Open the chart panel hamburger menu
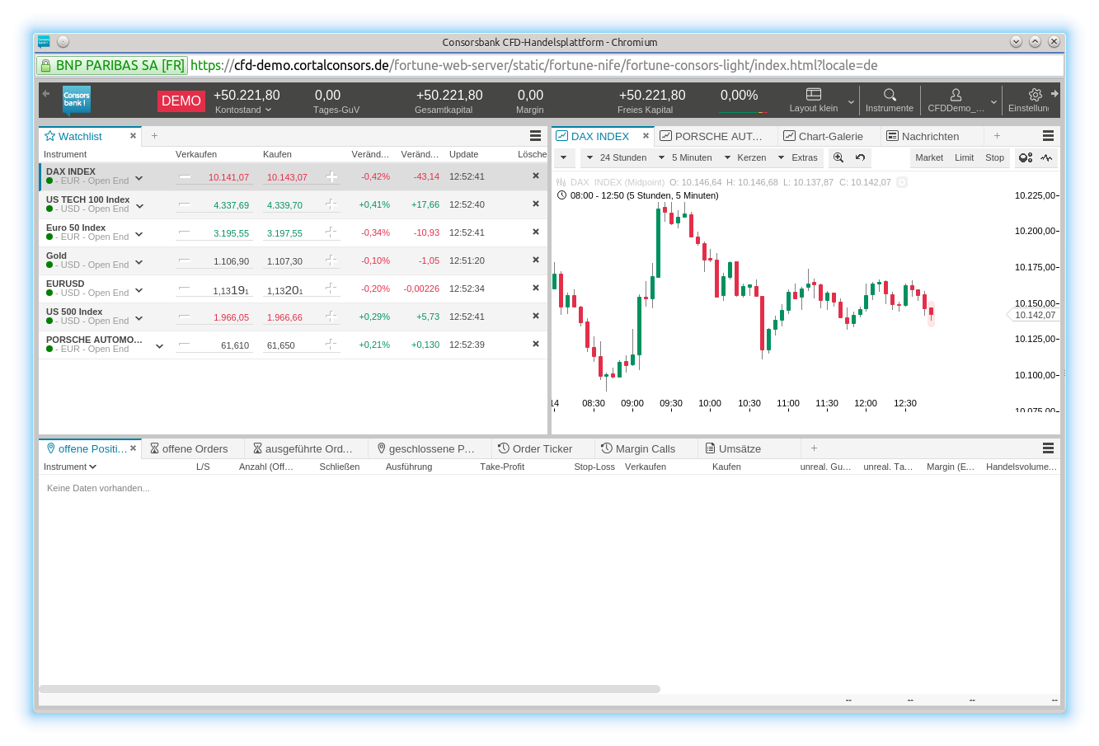Screen dimensions: 1099x746 click(x=1048, y=136)
